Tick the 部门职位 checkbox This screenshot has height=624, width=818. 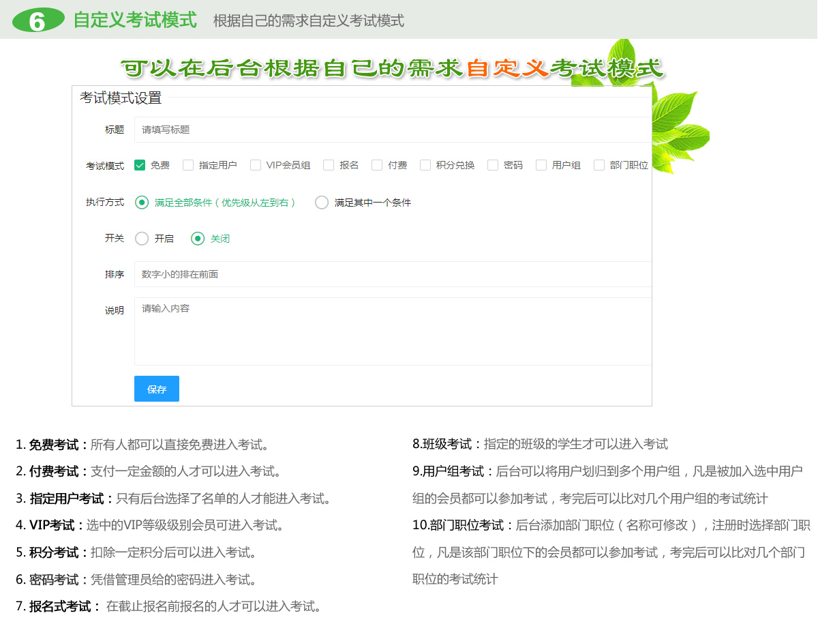tap(599, 165)
